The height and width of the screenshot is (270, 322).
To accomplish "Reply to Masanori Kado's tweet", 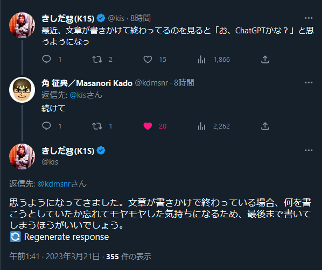I will (46, 126).
